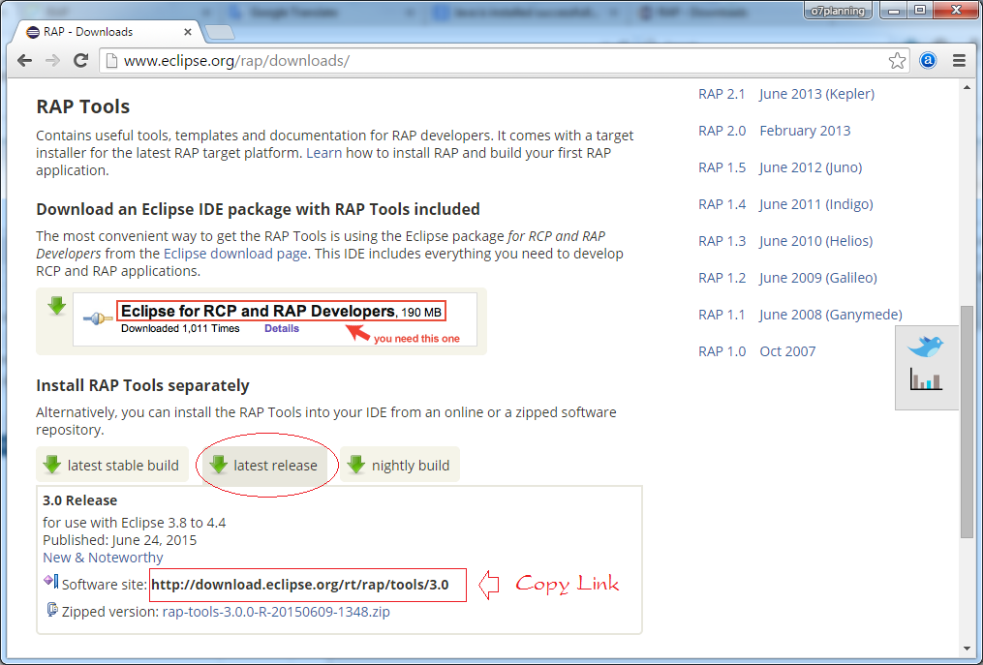Click 'Install RAP Tools separately' heading
Viewport: 983px width, 665px height.
(x=142, y=385)
